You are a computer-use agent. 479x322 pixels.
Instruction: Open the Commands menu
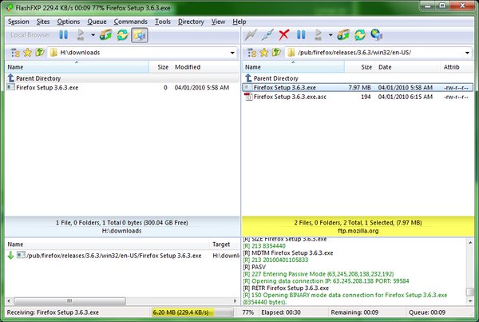click(x=130, y=22)
